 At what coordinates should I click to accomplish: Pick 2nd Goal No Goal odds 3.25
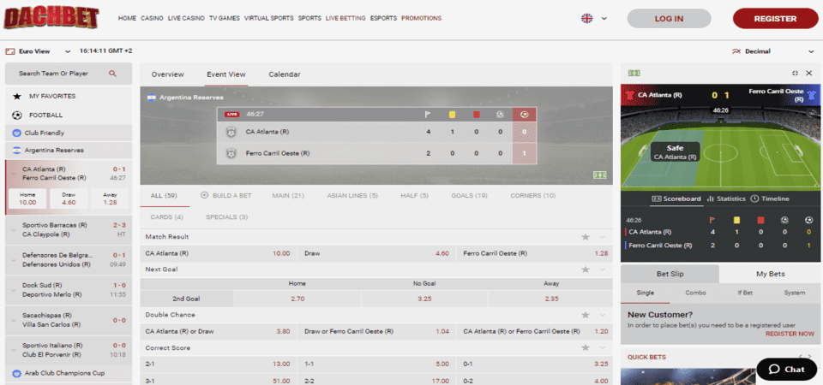click(x=424, y=299)
